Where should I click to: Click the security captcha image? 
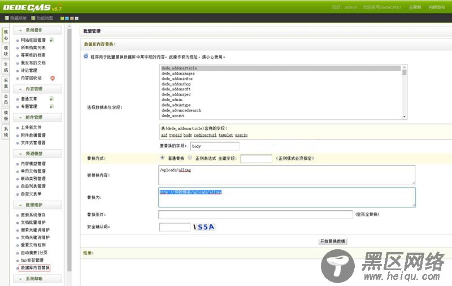pos(205,227)
